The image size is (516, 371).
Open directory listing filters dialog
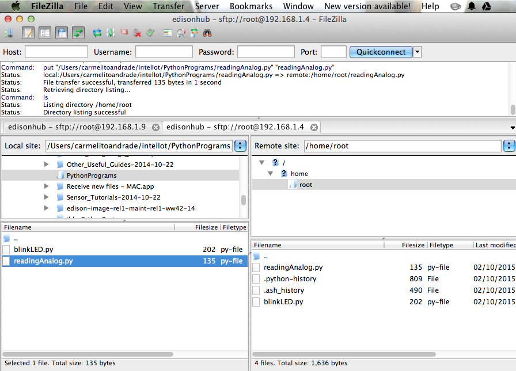(168, 33)
